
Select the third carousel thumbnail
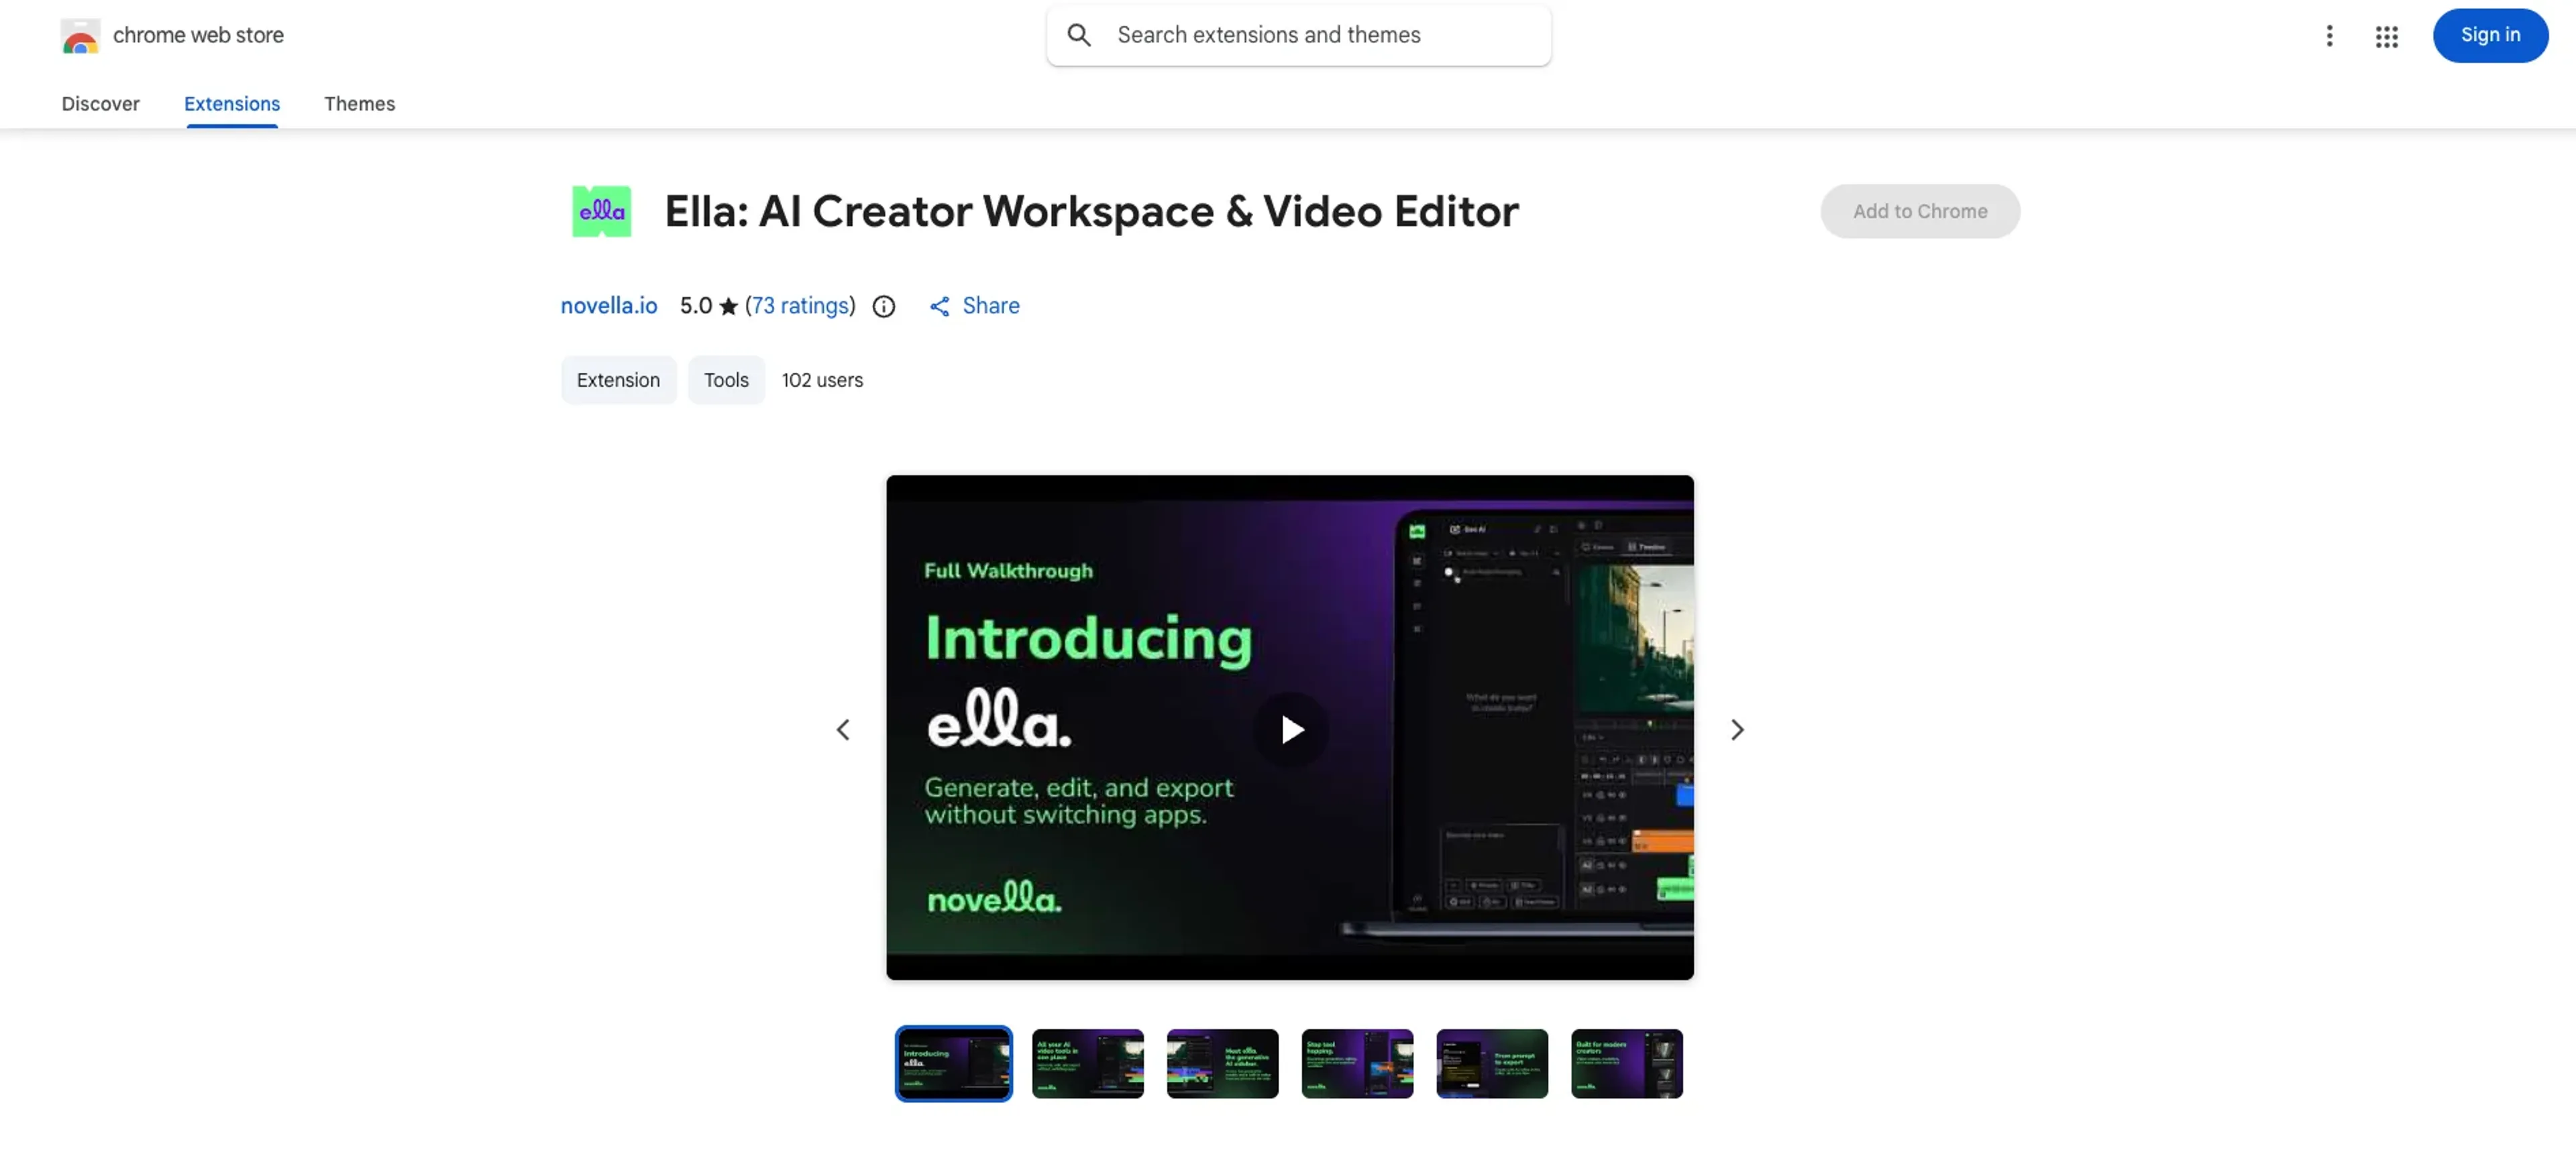point(1222,1063)
